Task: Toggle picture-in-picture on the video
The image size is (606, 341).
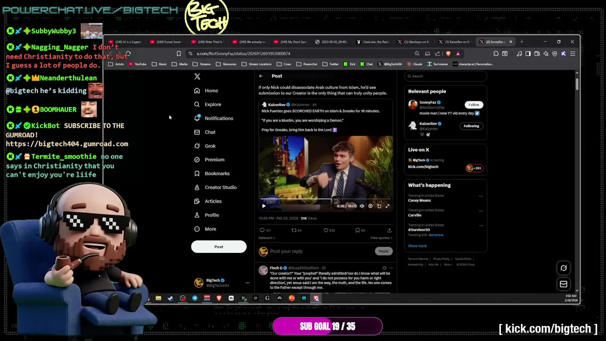Action: click(x=379, y=206)
